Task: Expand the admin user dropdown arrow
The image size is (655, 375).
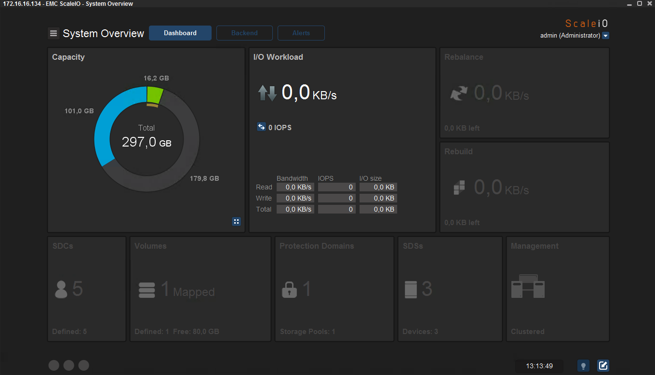Action: click(x=606, y=36)
